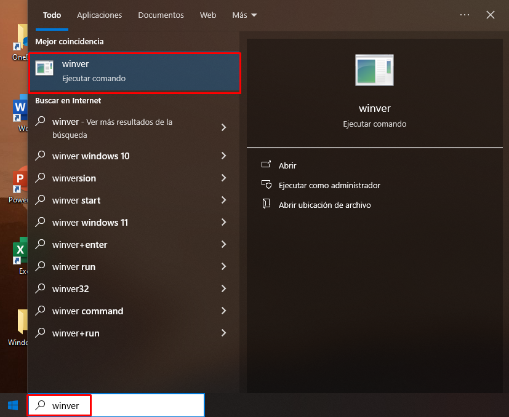This screenshot has height=417, width=509.
Task: Expand the winversion suggestion chevron
Action: (223, 178)
